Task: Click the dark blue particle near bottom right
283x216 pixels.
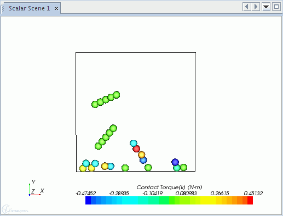Action: [x=175, y=162]
